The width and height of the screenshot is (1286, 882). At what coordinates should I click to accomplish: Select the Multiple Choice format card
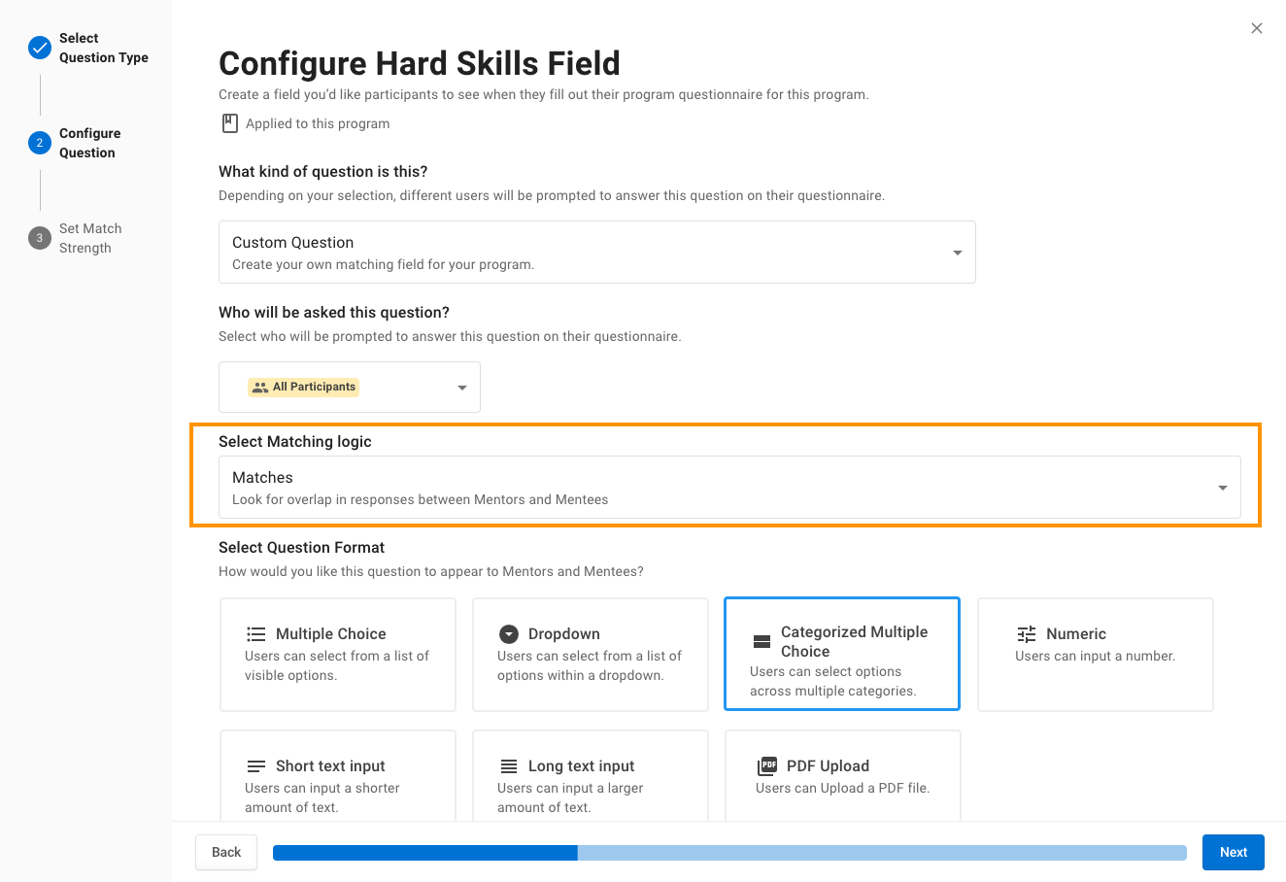tap(338, 655)
